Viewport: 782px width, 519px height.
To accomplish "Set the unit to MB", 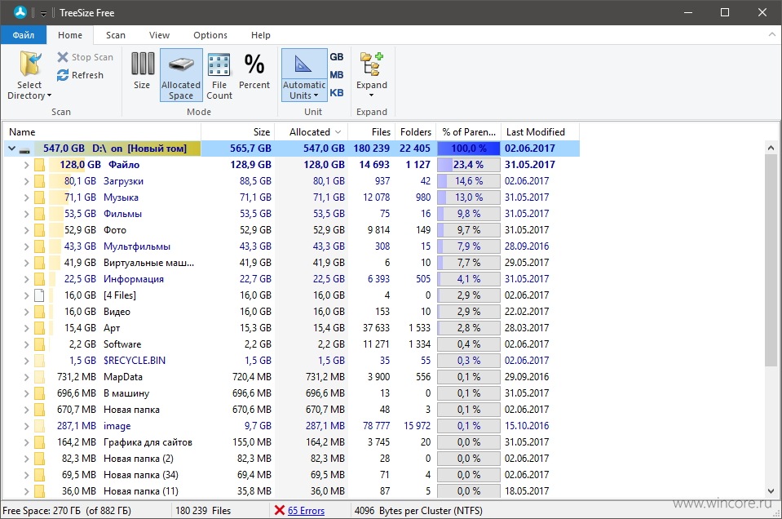I will (x=337, y=75).
